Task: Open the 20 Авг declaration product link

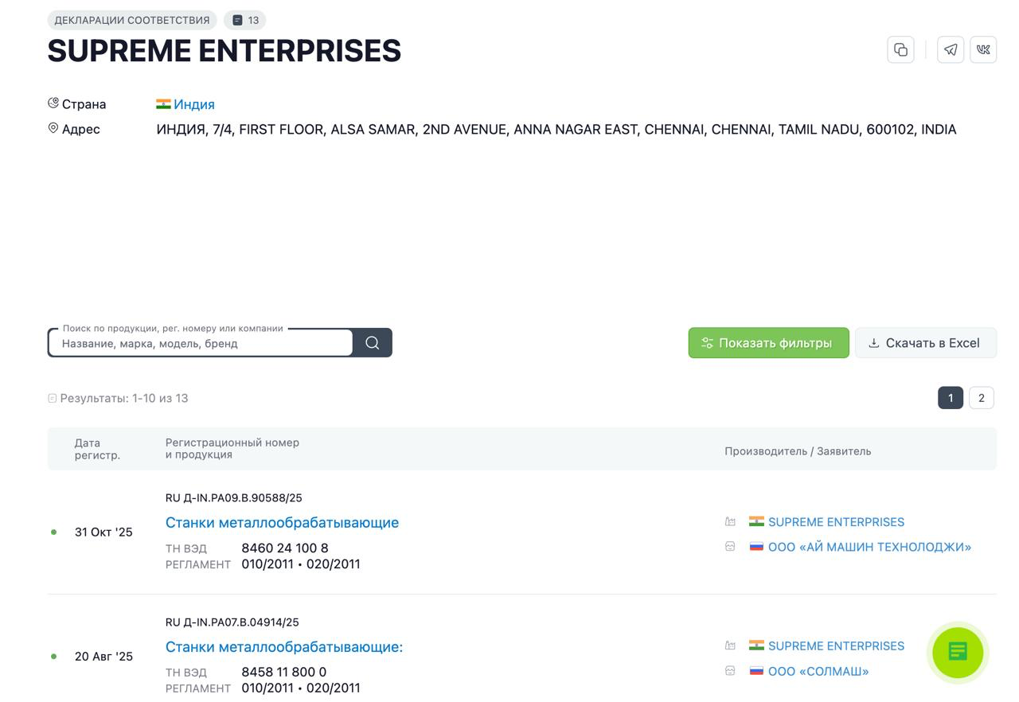Action: click(284, 647)
